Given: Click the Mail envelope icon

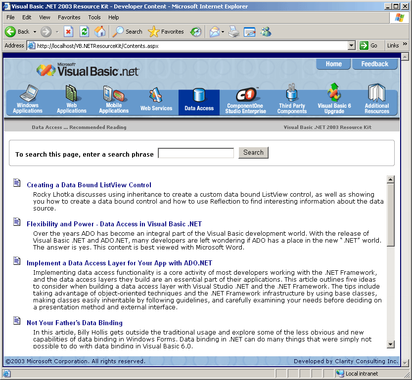Looking at the screenshot, I should [x=215, y=32].
